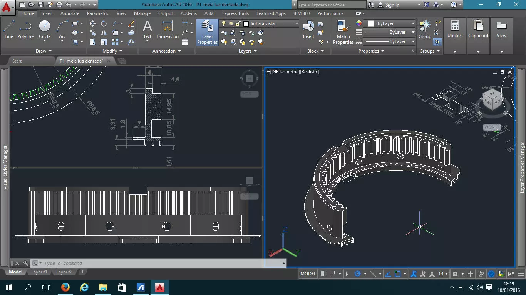Expand the Modify panel options
The image size is (526, 295).
click(x=112, y=51)
